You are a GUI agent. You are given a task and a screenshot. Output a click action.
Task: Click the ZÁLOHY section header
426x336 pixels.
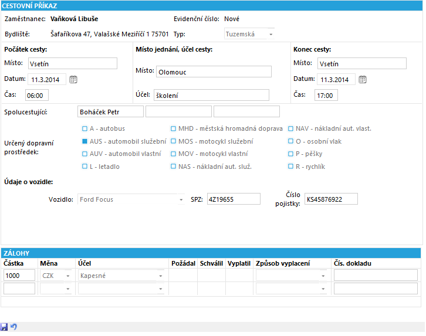coord(211,253)
